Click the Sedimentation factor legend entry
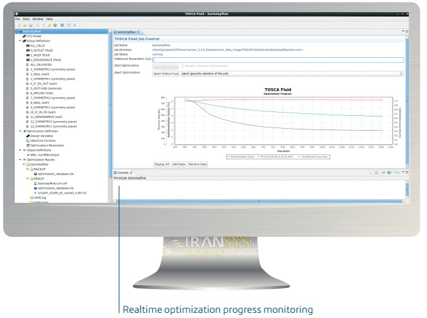 click(x=241, y=157)
